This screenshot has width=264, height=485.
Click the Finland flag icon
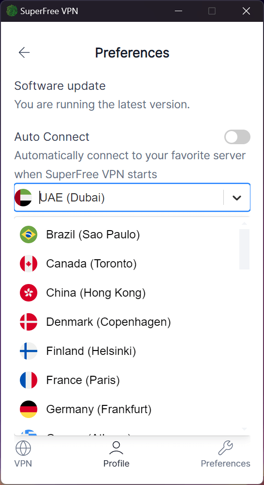tap(29, 351)
